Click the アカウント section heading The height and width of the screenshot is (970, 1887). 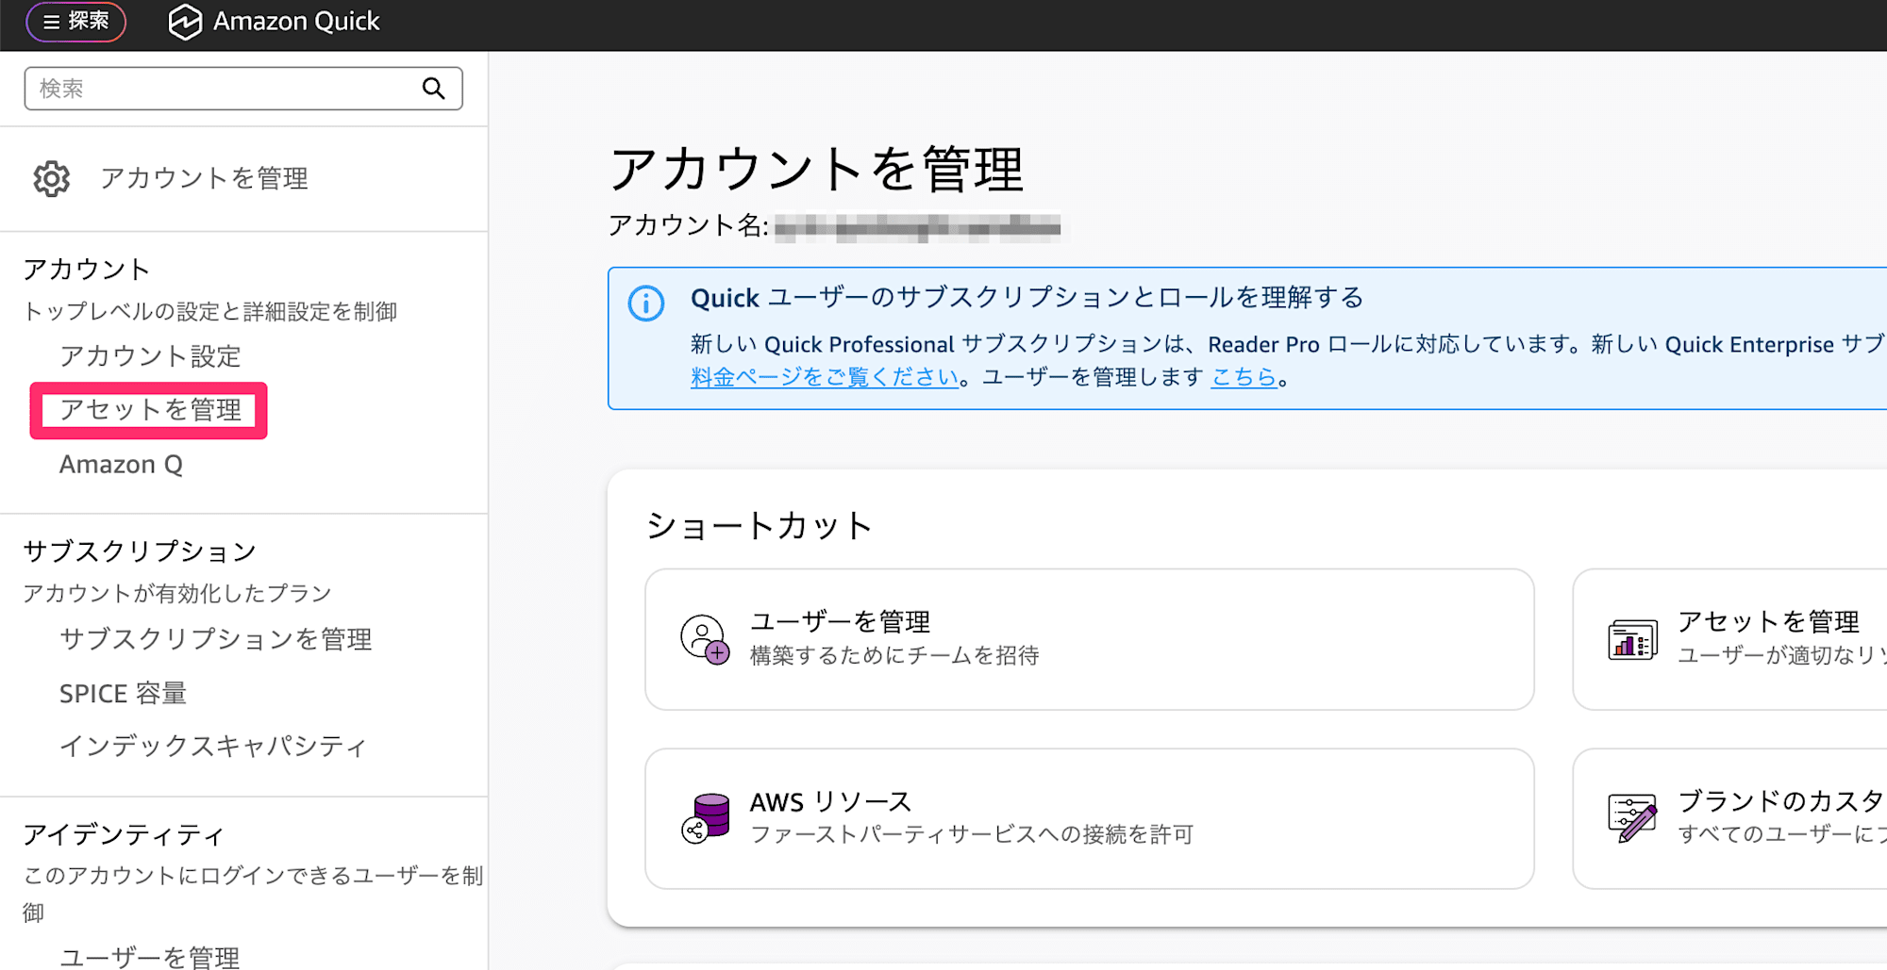(86, 270)
